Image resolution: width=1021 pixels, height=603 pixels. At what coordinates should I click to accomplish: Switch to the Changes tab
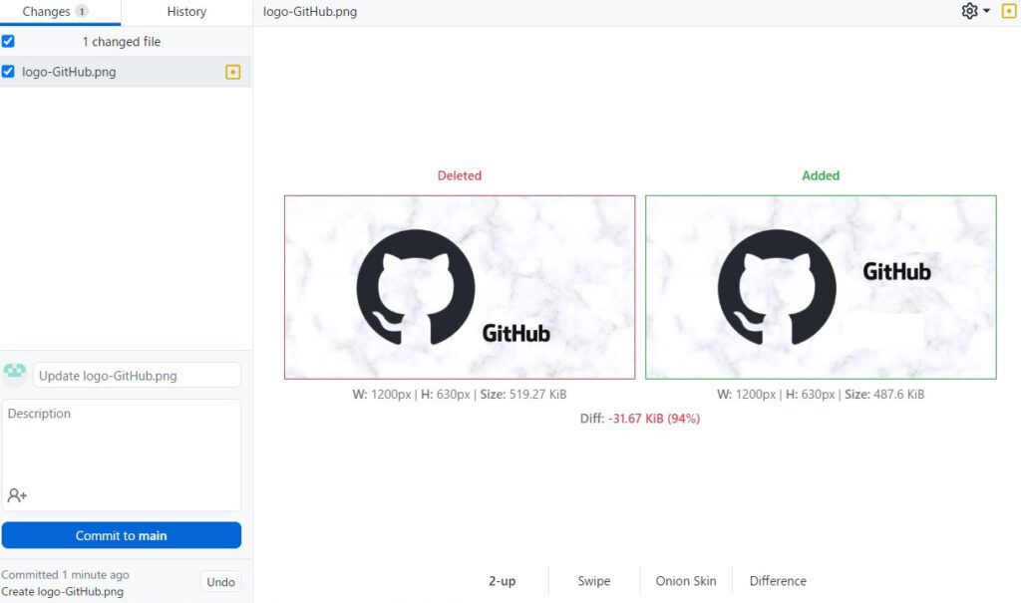pos(60,12)
